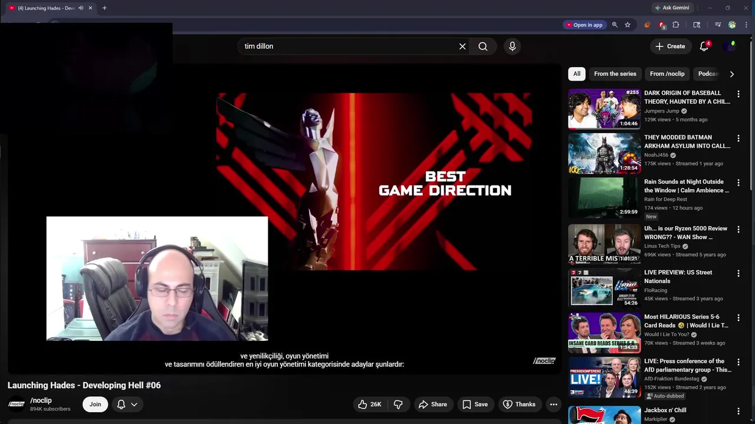
Task: Open more actions ellipsis under video
Action: click(553, 405)
